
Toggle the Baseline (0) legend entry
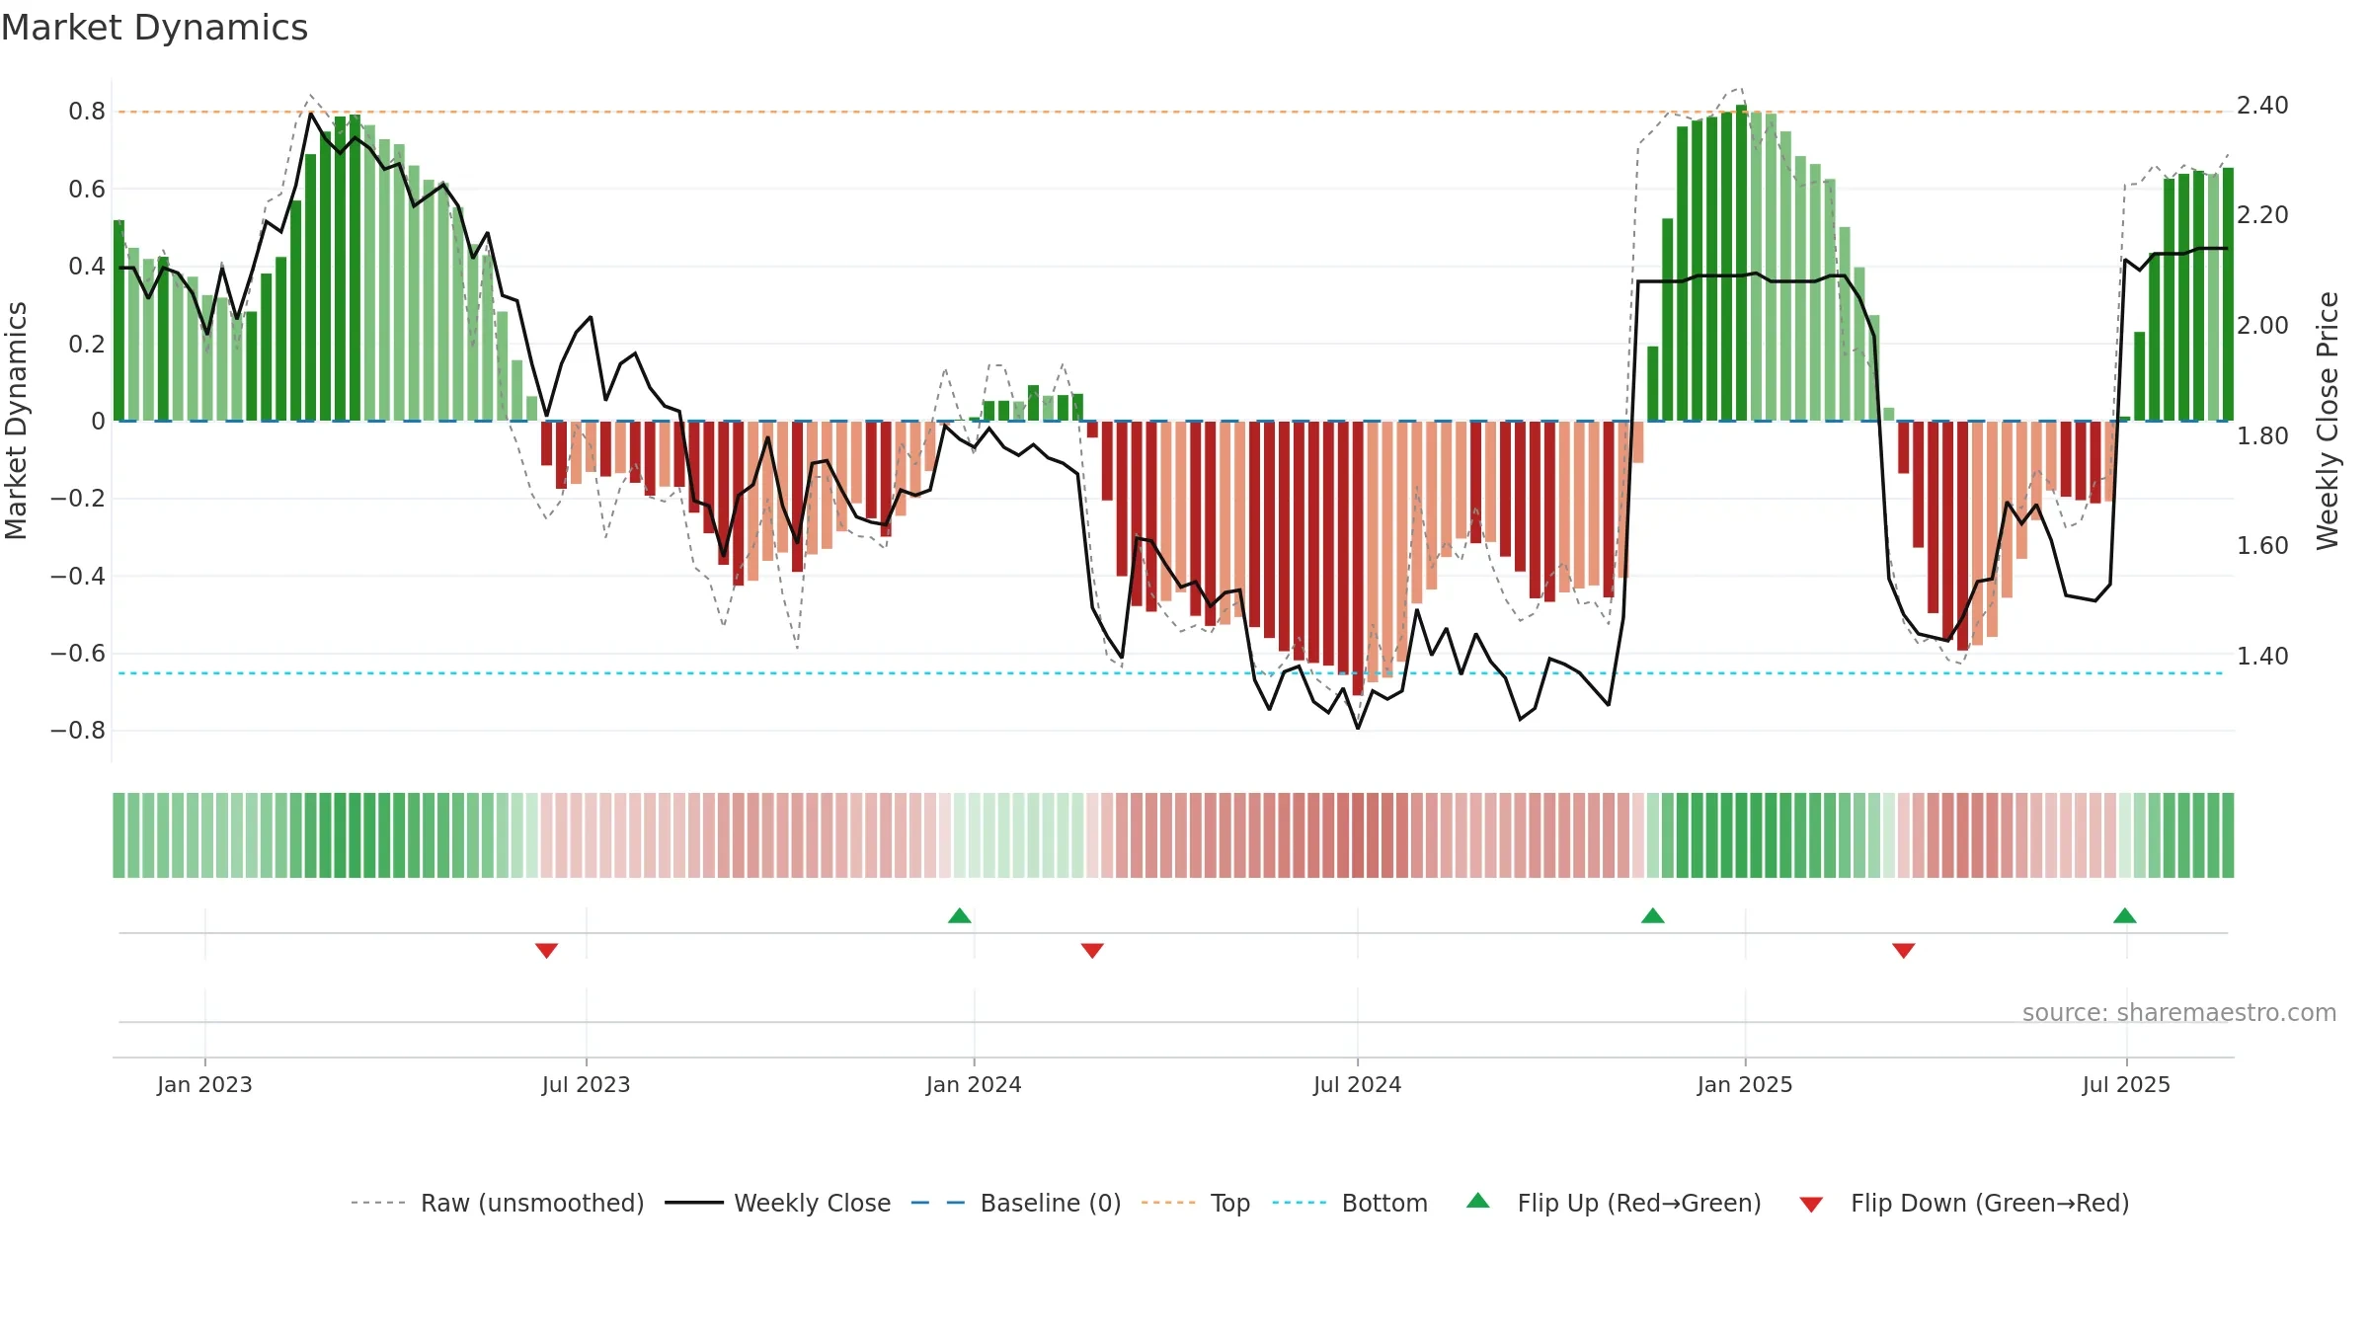[x=1016, y=1203]
